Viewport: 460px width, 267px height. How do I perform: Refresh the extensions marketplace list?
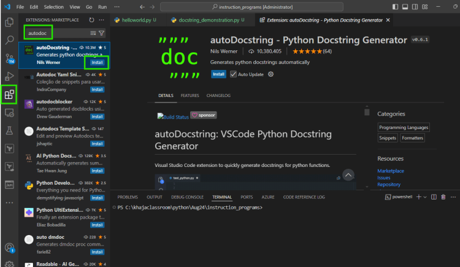(x=91, y=20)
